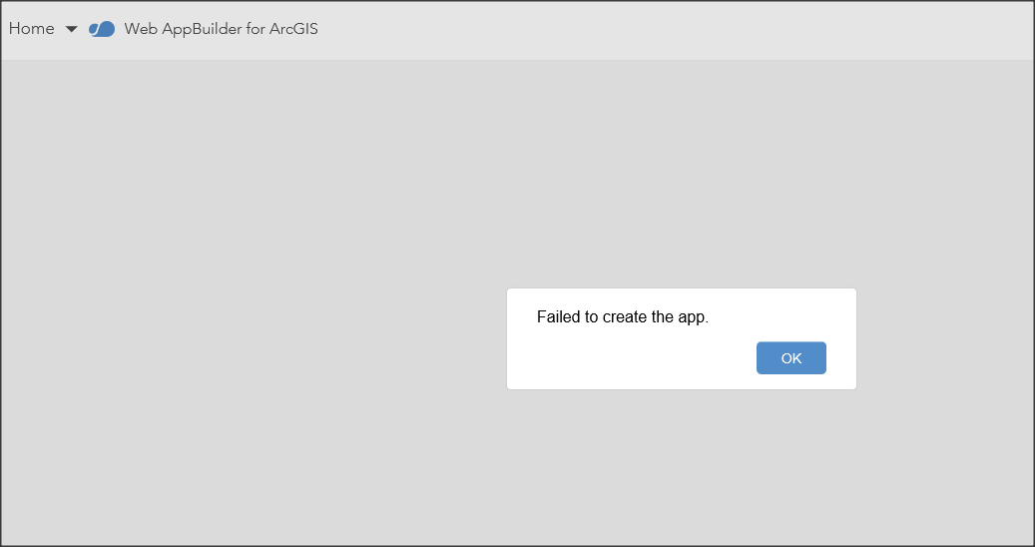Select the Failed to create the app message
The width and height of the screenshot is (1035, 547).
pos(623,316)
